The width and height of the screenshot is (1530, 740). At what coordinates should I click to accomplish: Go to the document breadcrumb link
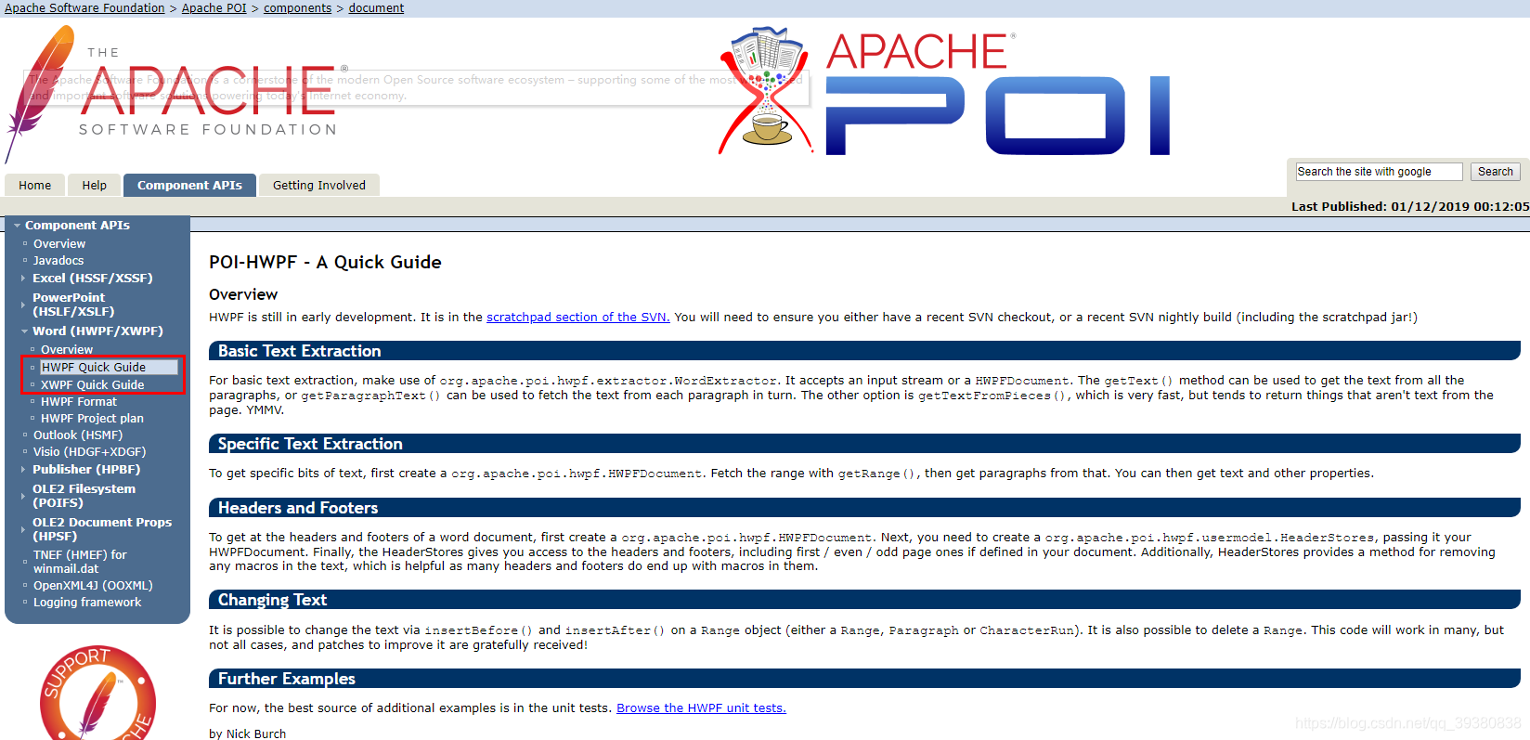coord(376,8)
